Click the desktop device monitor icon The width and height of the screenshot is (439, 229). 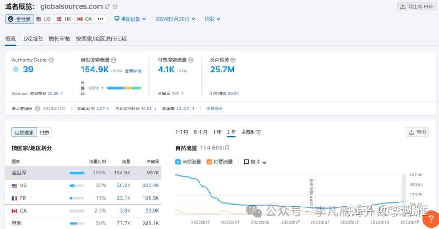click(117, 19)
